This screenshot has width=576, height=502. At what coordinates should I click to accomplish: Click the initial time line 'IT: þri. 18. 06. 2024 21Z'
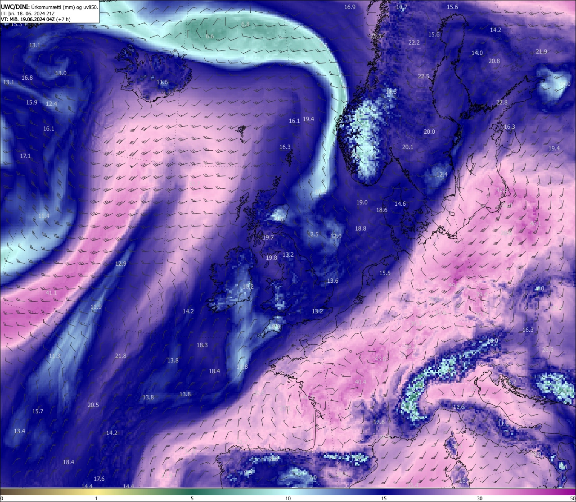click(28, 13)
